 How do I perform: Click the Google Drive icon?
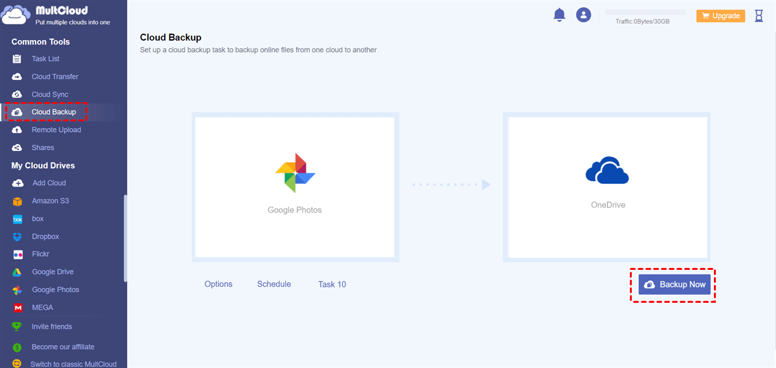point(17,272)
